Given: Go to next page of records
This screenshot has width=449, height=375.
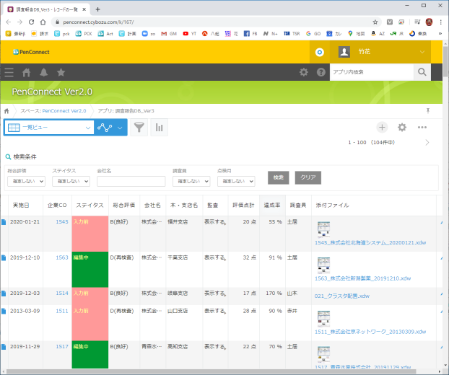Looking at the screenshot, I should pyautogui.click(x=427, y=143).
